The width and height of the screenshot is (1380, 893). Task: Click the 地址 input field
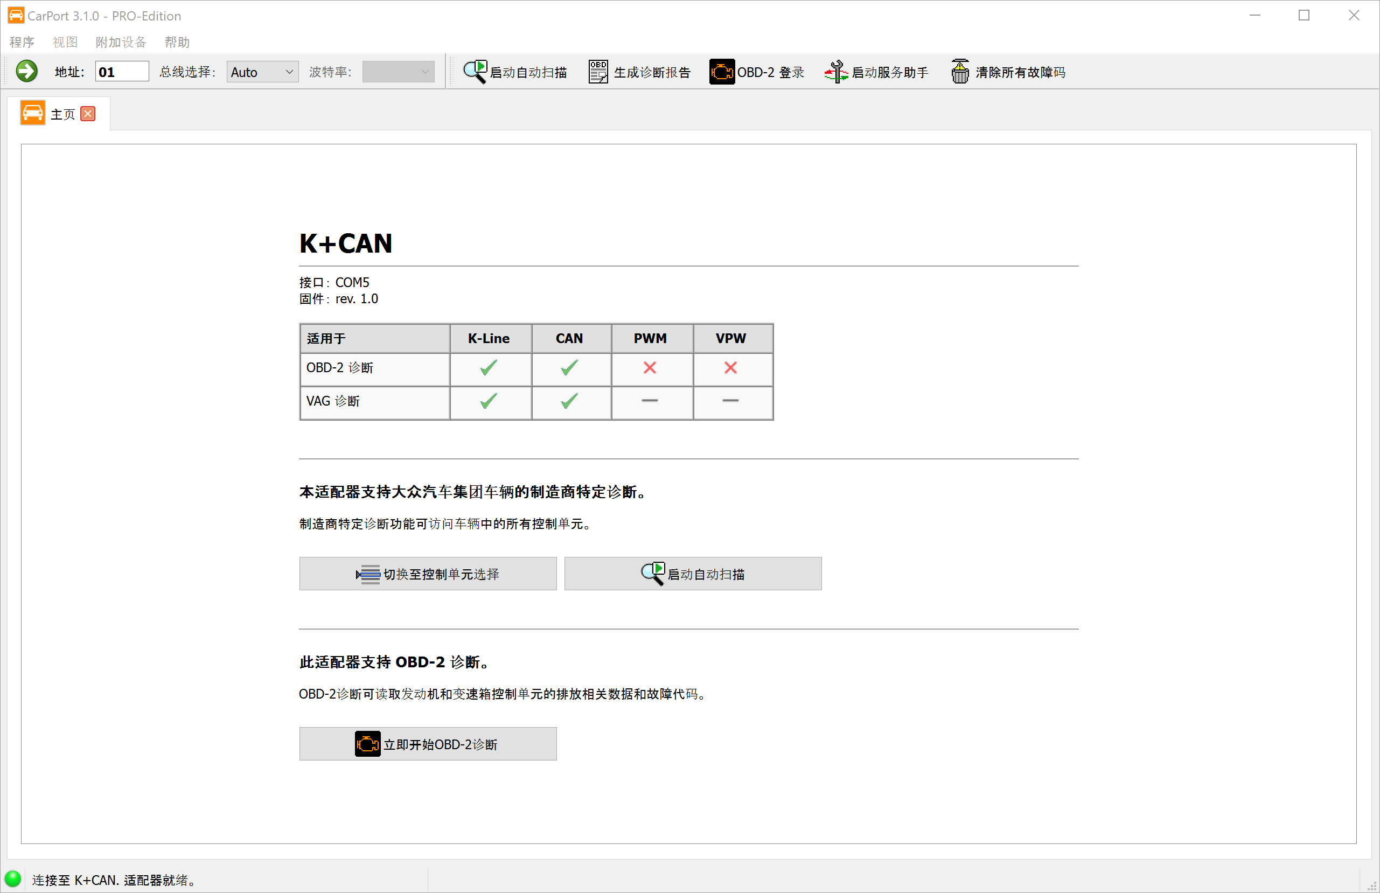[122, 72]
